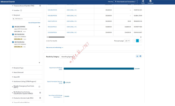Expand the Recipient Type filter

click(x=18, y=68)
